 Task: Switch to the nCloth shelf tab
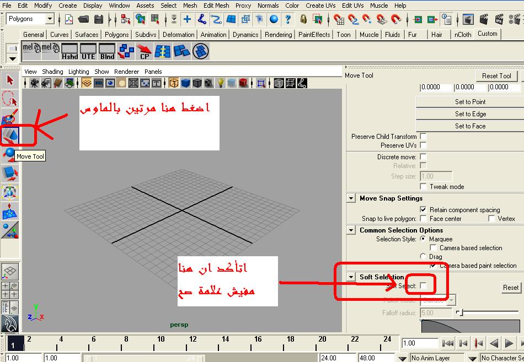pyautogui.click(x=463, y=34)
